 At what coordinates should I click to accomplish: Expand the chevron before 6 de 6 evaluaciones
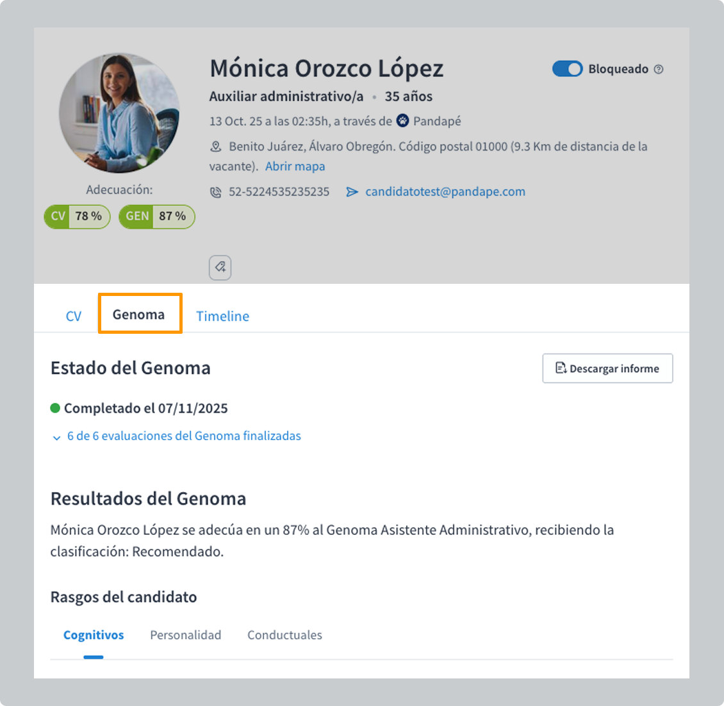(x=56, y=438)
